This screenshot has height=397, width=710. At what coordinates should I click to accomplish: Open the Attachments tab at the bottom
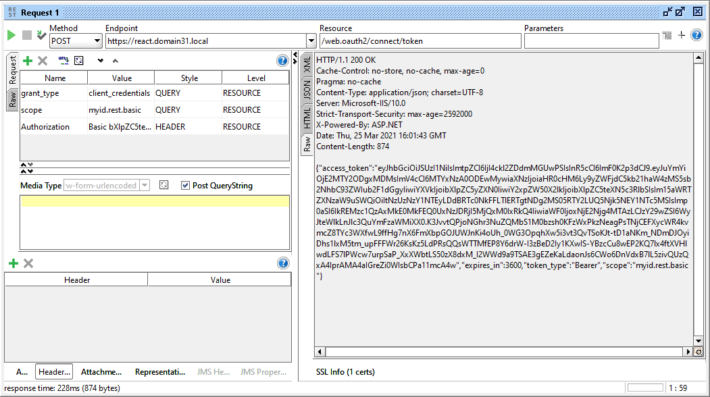pyautogui.click(x=101, y=372)
